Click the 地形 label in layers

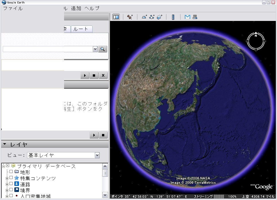(25, 172)
